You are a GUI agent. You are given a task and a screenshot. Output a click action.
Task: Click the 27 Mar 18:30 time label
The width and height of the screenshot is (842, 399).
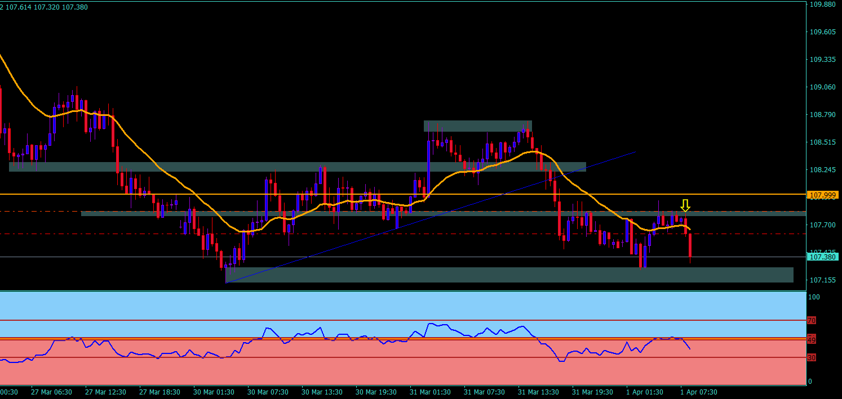tap(159, 392)
